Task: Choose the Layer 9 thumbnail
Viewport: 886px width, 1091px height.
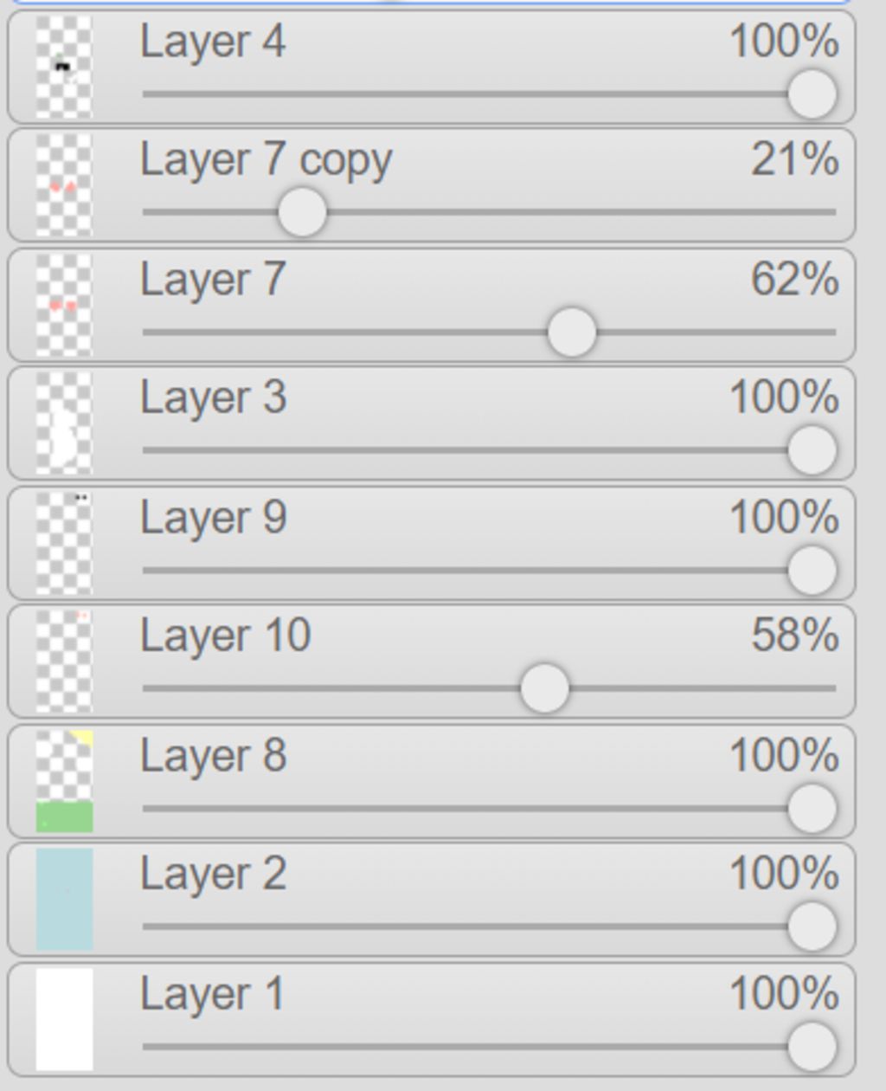Action: [x=64, y=543]
